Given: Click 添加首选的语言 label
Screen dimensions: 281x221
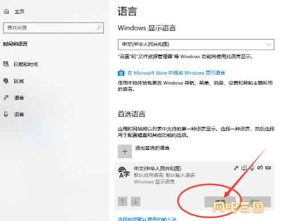Looking at the screenshot, I should coord(152,148).
